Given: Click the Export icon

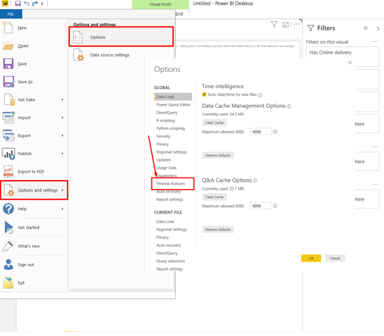Looking at the screenshot, I should tap(8, 136).
